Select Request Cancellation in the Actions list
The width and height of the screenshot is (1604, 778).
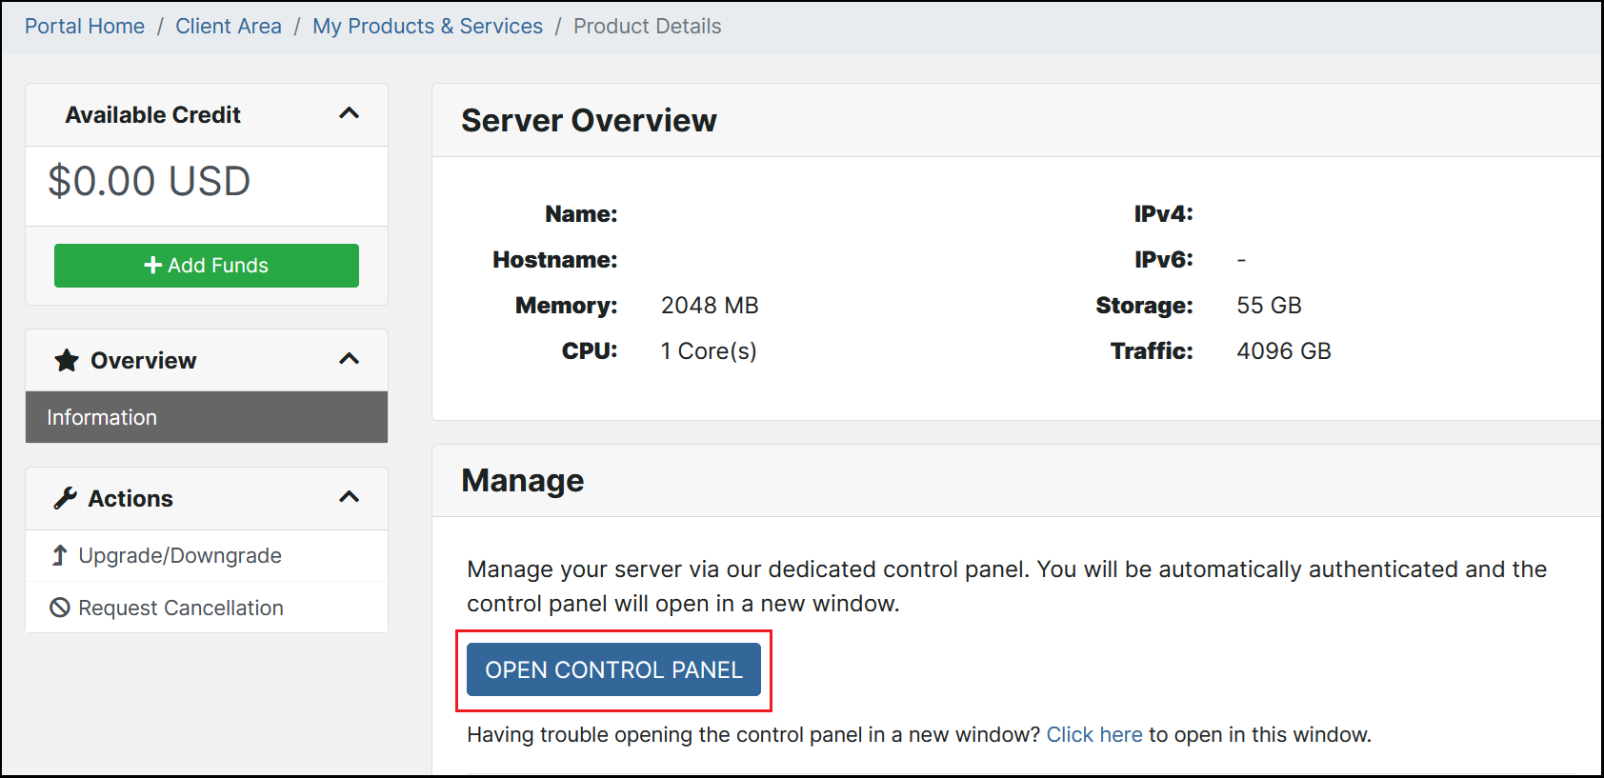(x=181, y=608)
